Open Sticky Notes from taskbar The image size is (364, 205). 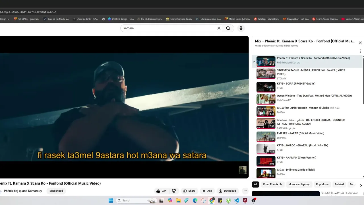point(220,200)
